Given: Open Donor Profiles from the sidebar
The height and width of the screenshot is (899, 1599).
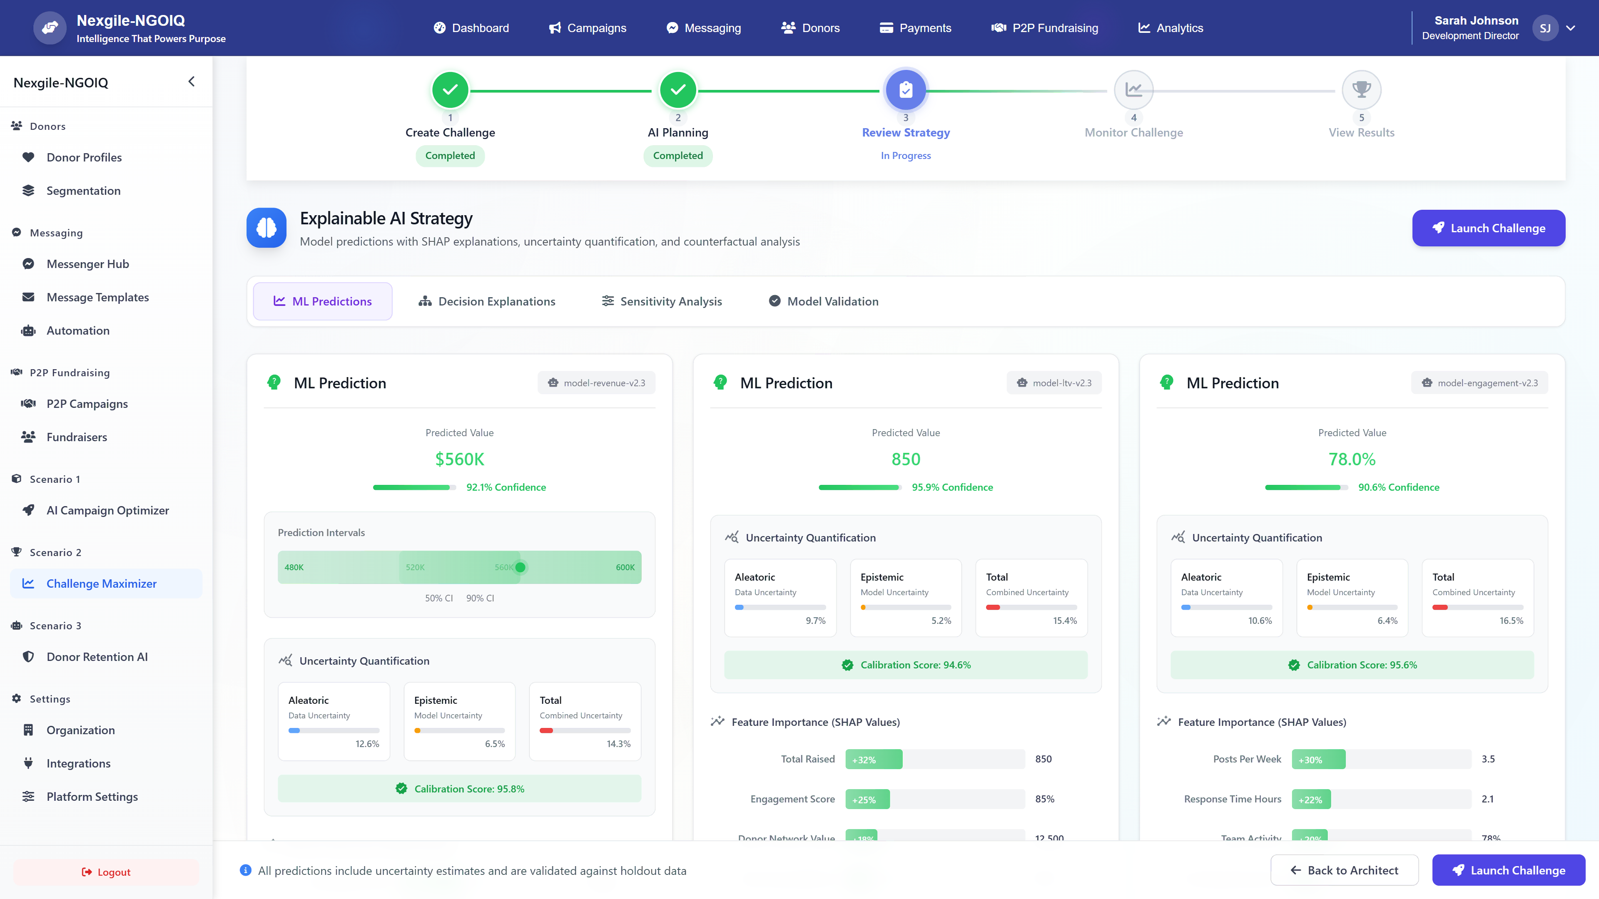Looking at the screenshot, I should coord(84,158).
